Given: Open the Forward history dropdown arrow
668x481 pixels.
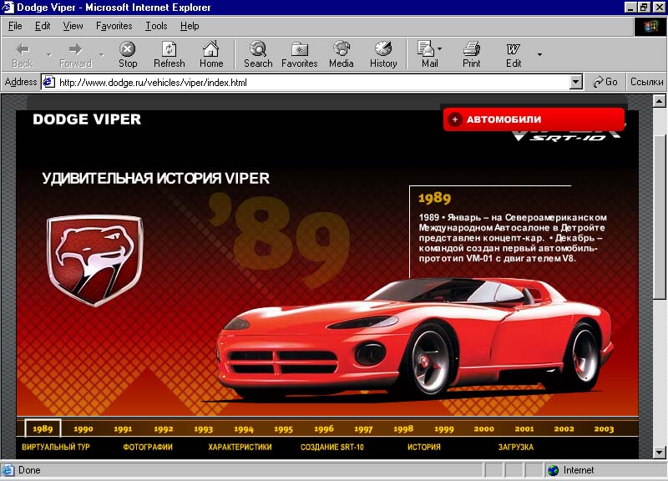Looking at the screenshot, I should pyautogui.click(x=101, y=54).
